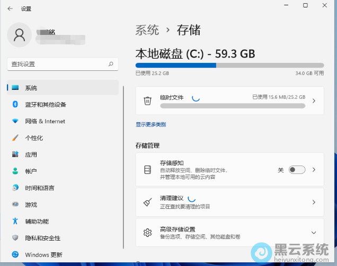The image size is (337, 266).
Task: Click the 个性化 paintbrush icon
Action: (x=15, y=138)
